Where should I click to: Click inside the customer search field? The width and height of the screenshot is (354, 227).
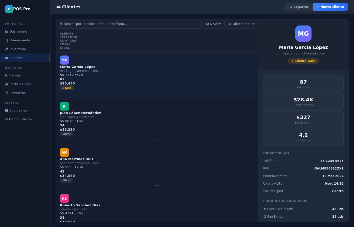click(129, 24)
